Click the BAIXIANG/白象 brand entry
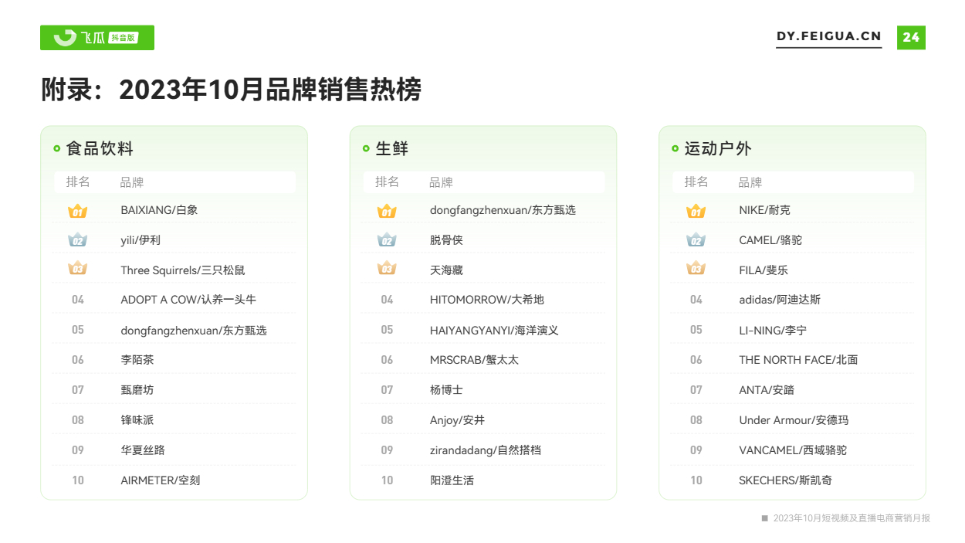Screen dimensions: 965x543 click(x=159, y=210)
